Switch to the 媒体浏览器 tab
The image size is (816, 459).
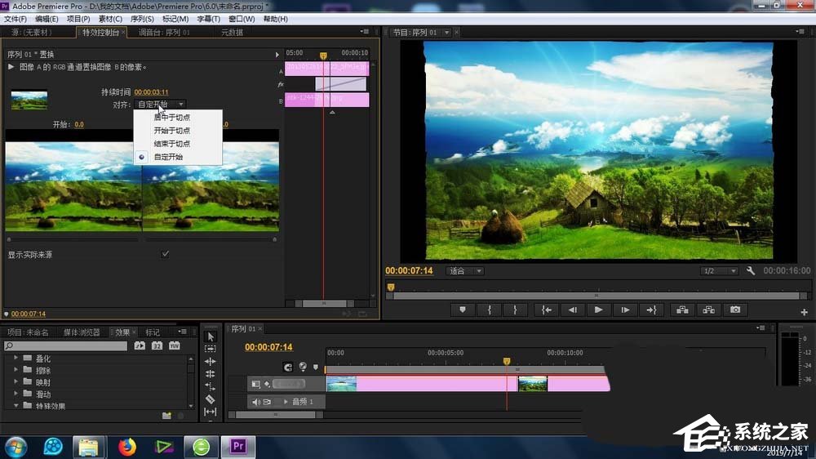point(82,332)
